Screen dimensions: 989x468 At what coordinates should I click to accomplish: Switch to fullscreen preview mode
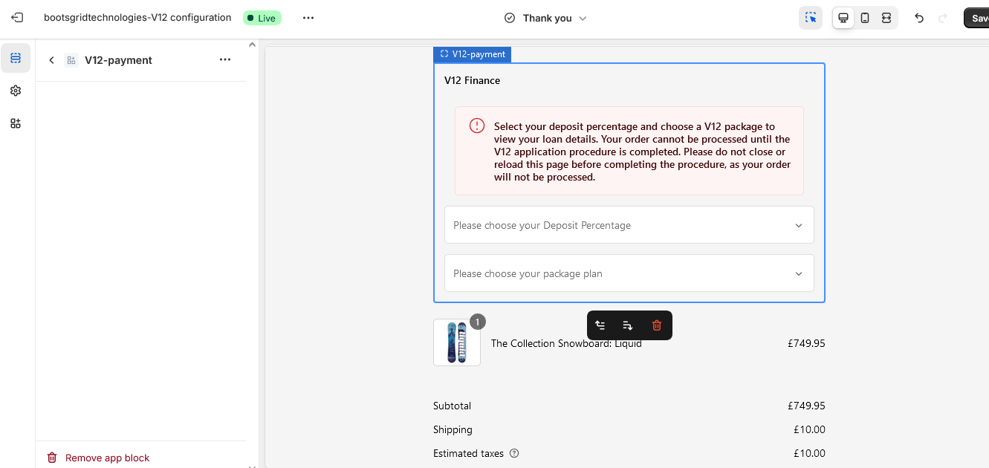click(886, 18)
